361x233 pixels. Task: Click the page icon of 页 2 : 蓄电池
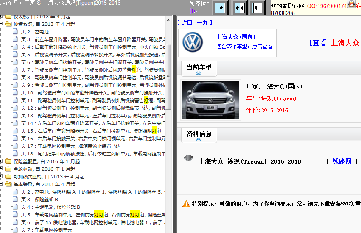coord(15,31)
